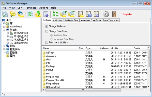152x97 pixels.
Task: Click the save template floppy clipboard icon
Action: (x=89, y=14)
